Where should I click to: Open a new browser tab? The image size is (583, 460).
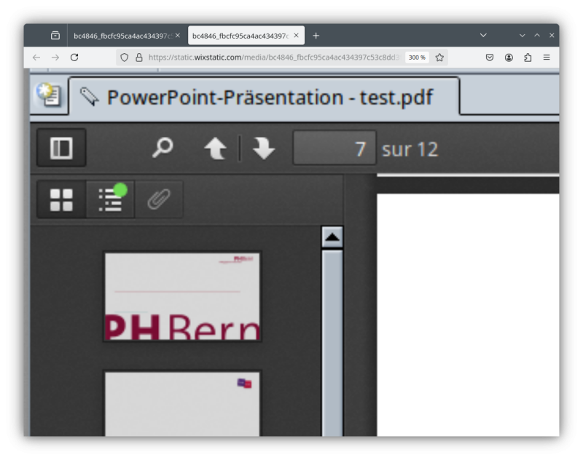316,36
